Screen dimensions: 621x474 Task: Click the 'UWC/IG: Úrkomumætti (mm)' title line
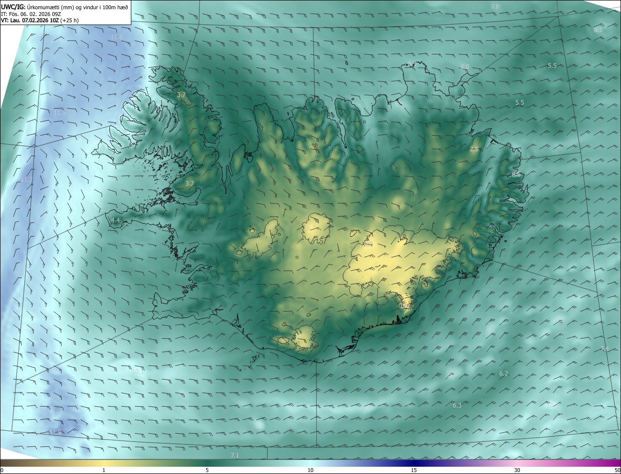point(65,7)
